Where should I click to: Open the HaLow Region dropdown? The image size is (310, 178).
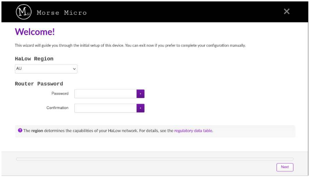pos(45,69)
